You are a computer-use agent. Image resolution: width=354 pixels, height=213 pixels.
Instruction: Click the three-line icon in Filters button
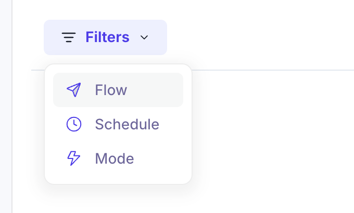69,37
